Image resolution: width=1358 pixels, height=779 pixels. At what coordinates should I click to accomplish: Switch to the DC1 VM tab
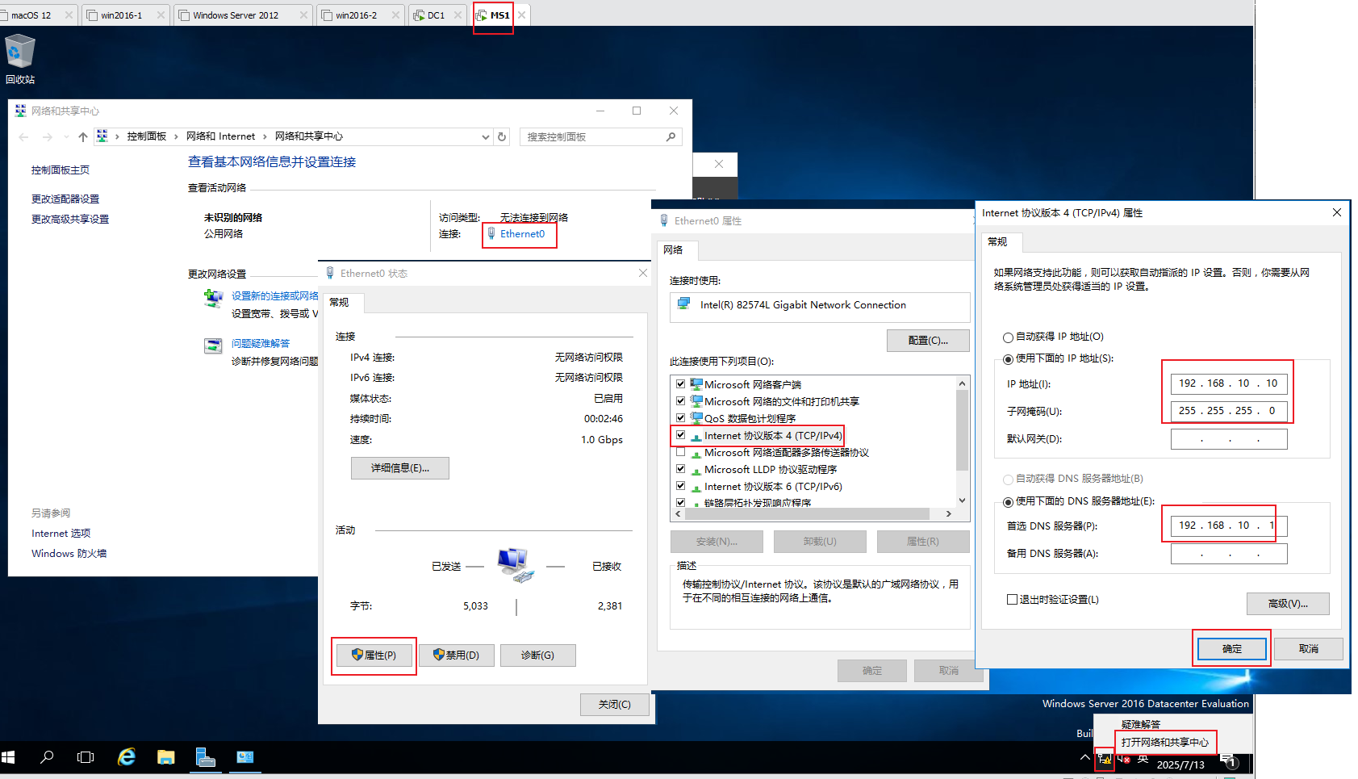coord(437,15)
